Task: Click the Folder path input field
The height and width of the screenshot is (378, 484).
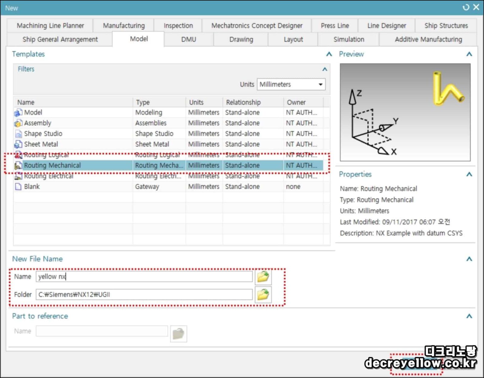Action: 144,294
